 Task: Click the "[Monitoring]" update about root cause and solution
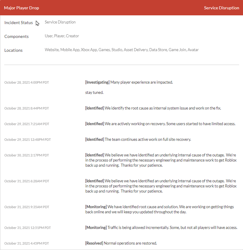[x=160, y=209]
